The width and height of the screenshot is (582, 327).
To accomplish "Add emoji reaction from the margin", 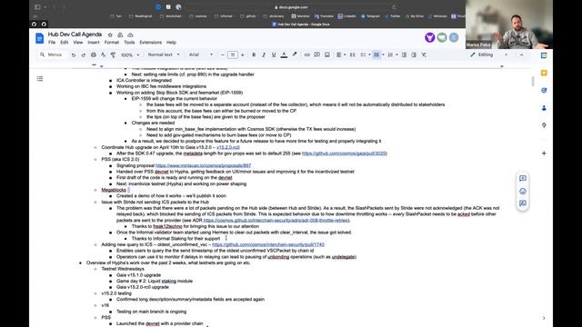I will [523, 191].
